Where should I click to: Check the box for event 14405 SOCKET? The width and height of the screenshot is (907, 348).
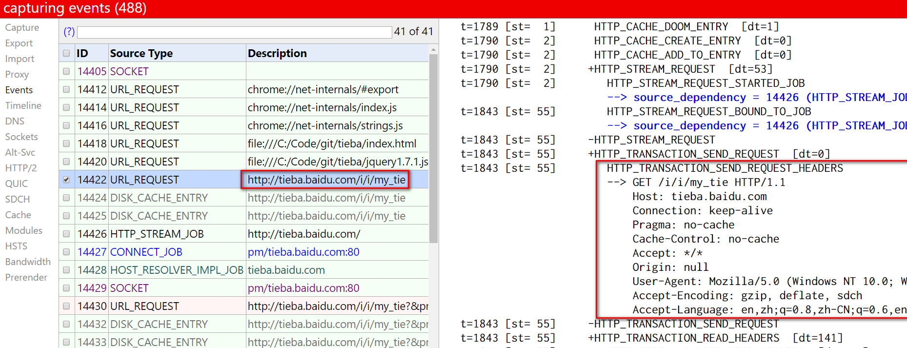point(66,71)
